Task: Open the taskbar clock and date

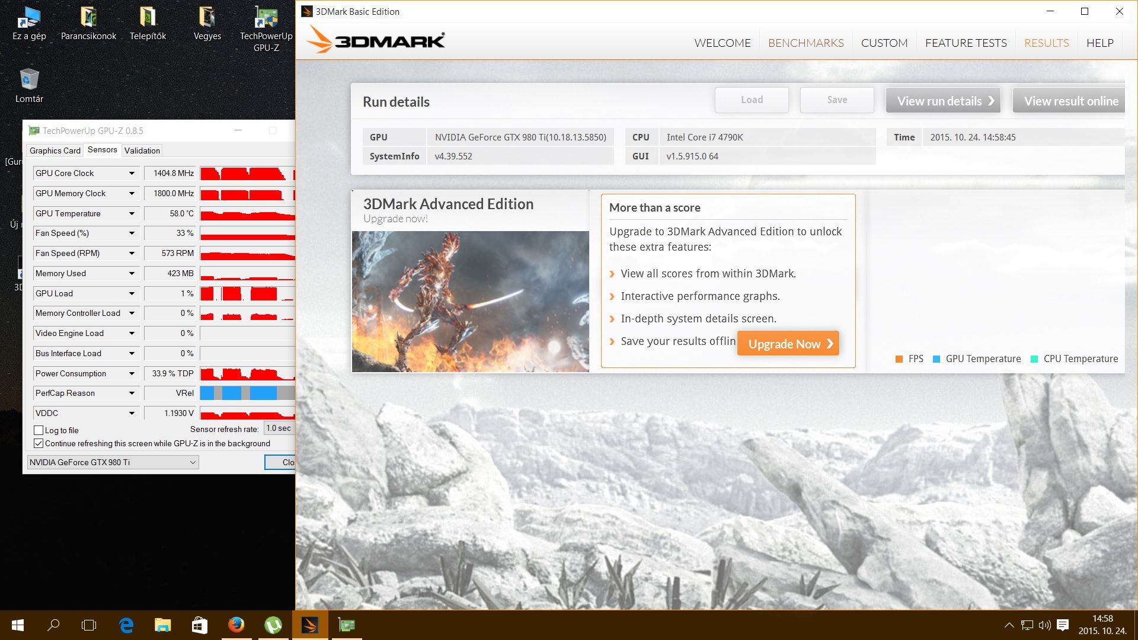Action: pyautogui.click(x=1102, y=625)
